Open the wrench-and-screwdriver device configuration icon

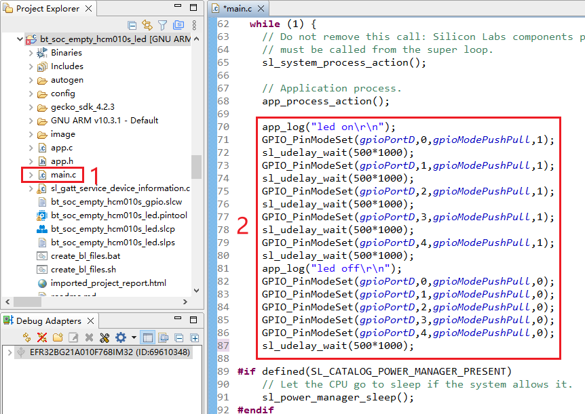(x=104, y=337)
